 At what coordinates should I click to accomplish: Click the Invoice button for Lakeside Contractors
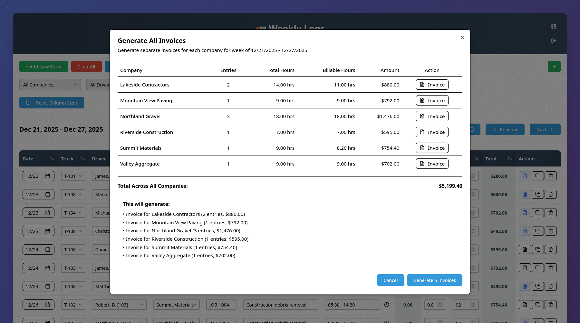tap(432, 85)
